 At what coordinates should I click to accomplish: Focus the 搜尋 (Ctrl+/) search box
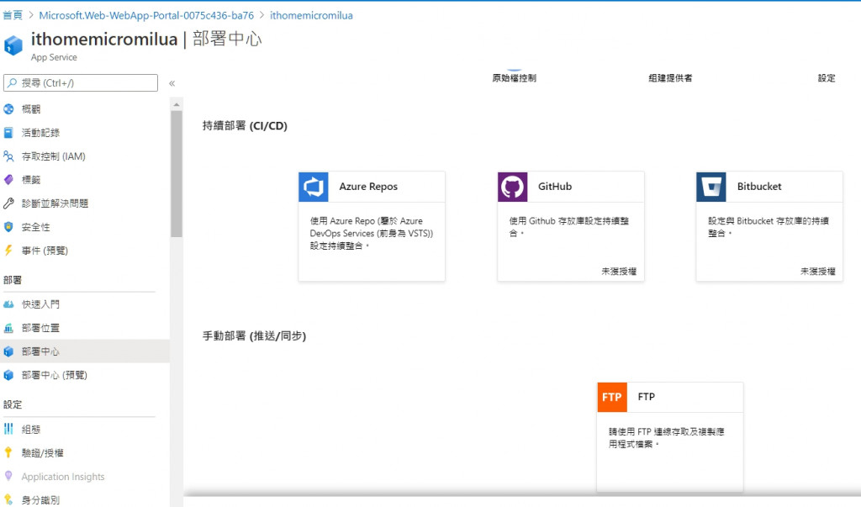coord(81,83)
